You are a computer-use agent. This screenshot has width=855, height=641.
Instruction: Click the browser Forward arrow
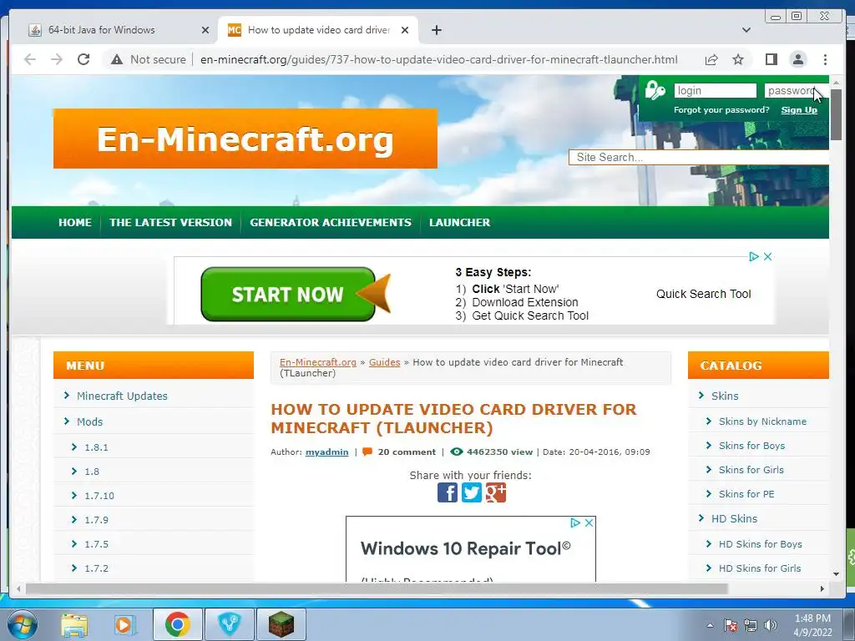click(x=56, y=59)
